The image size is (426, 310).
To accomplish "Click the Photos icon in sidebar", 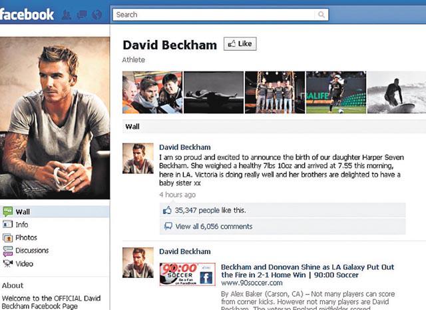I will (x=7, y=237).
